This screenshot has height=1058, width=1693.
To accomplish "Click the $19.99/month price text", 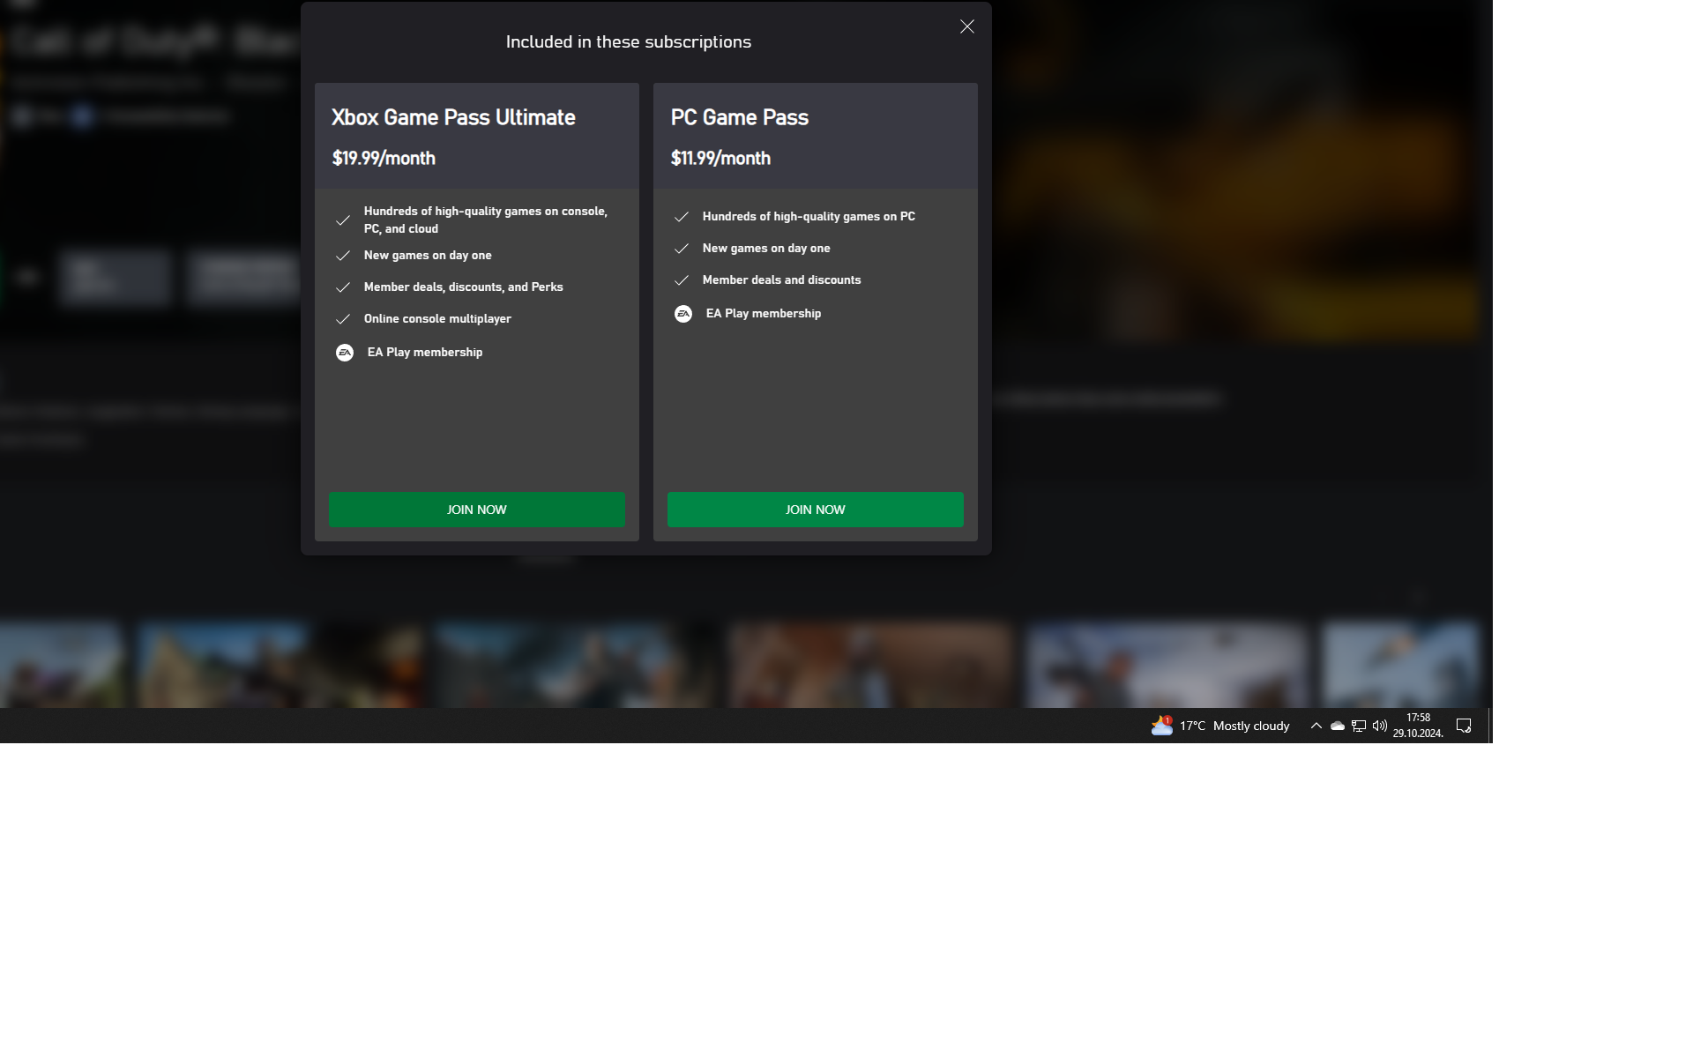I will pos(384,159).
